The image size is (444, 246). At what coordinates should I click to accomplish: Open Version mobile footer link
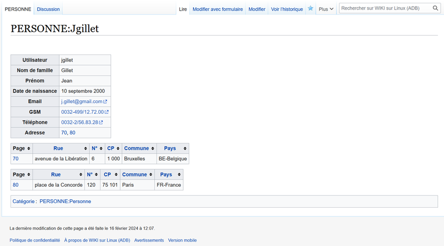[183, 240]
